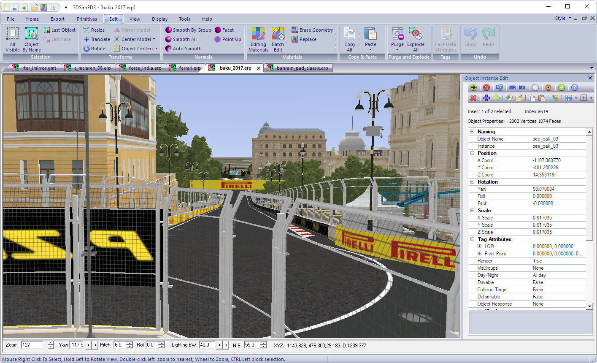Choose the Resize transform tool

94,30
